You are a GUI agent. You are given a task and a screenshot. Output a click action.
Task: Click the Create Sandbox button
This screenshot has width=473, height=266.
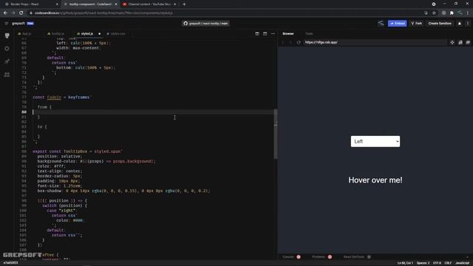[x=440, y=23]
